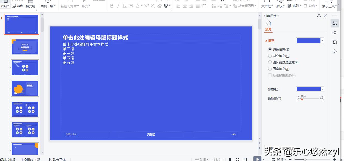Open the Help icon in right panel

point(334,52)
